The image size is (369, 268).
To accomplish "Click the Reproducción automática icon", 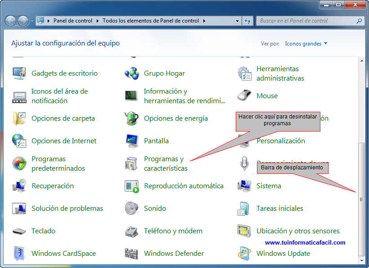I will (131, 186).
